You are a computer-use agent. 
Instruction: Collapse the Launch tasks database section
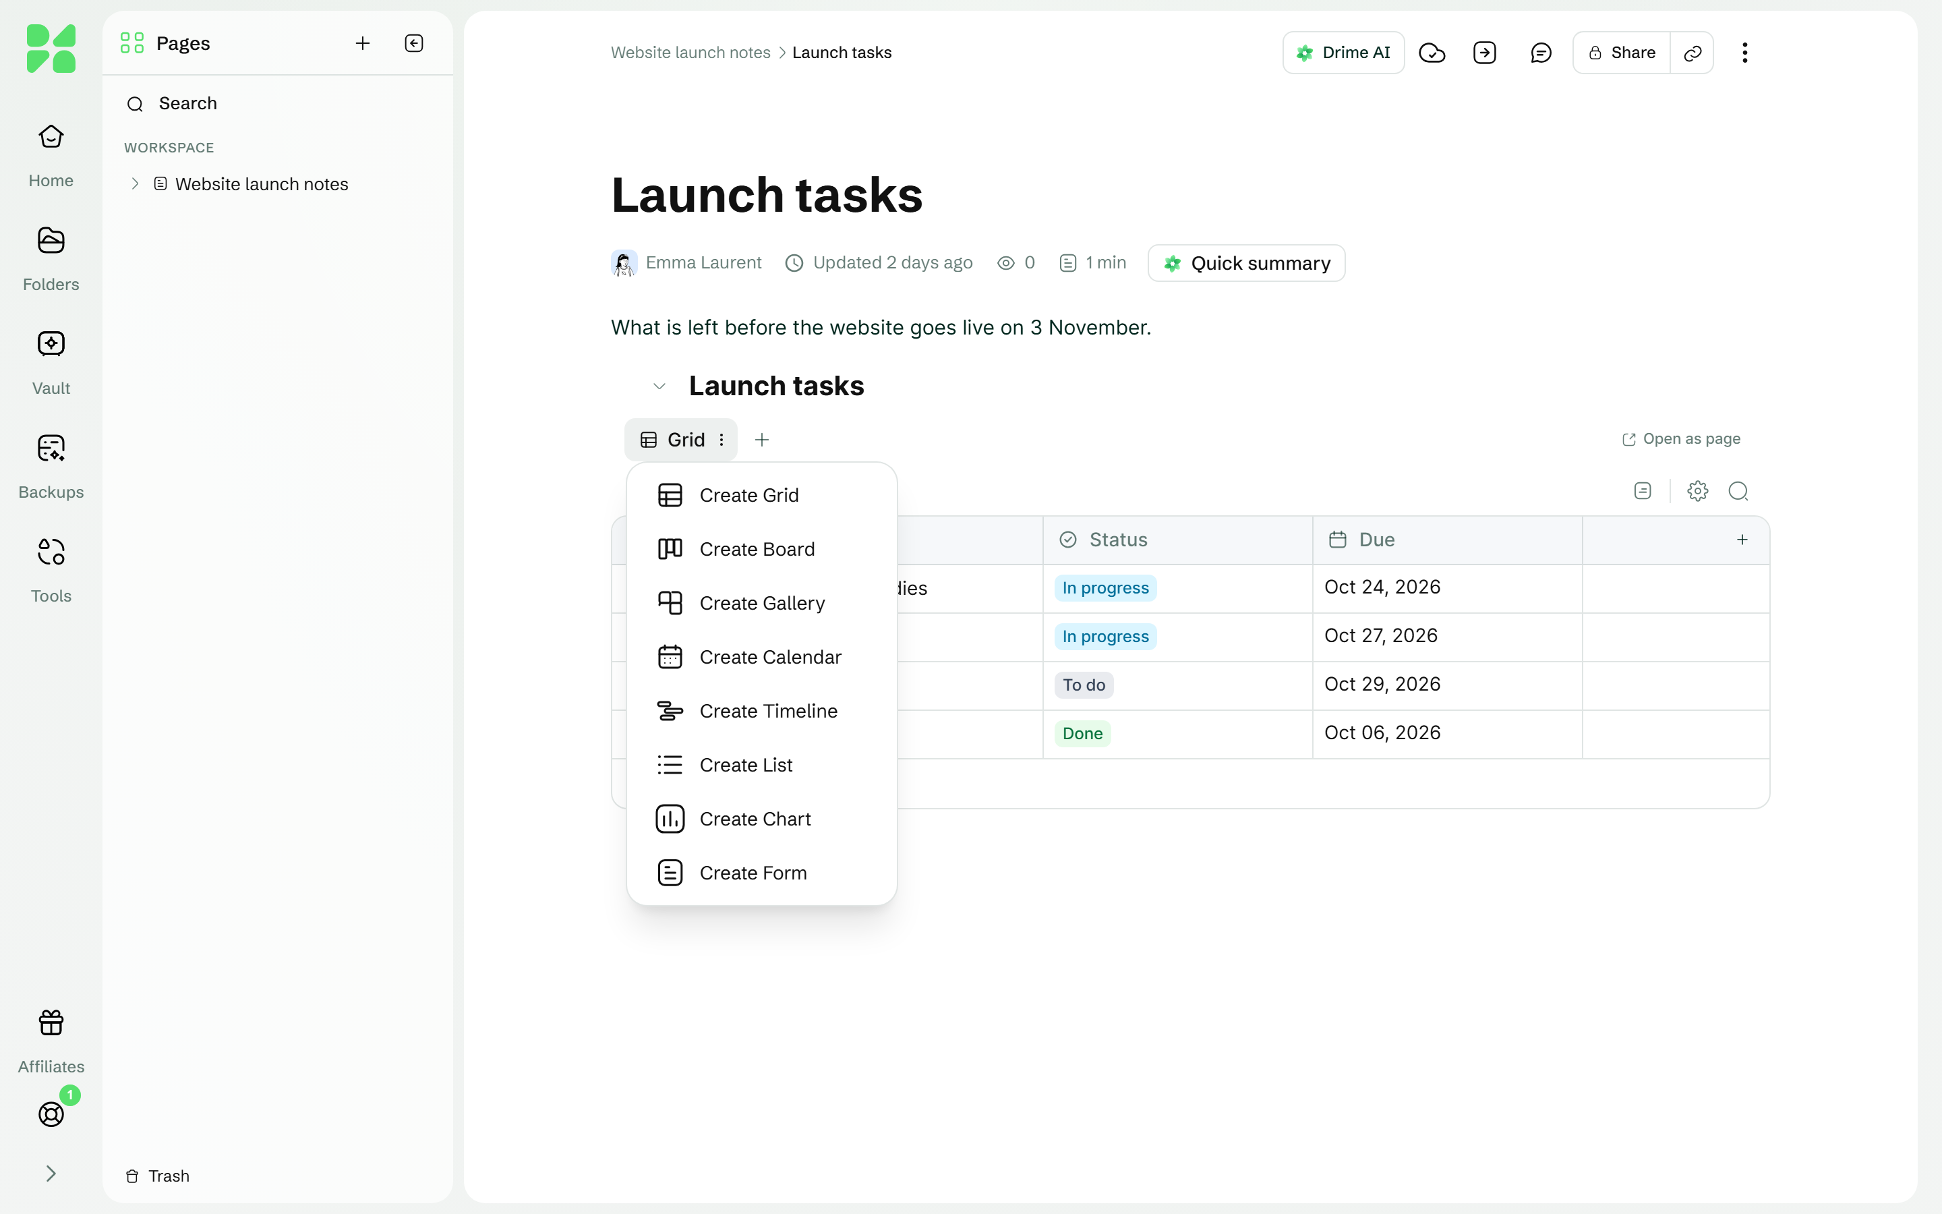pyautogui.click(x=659, y=386)
